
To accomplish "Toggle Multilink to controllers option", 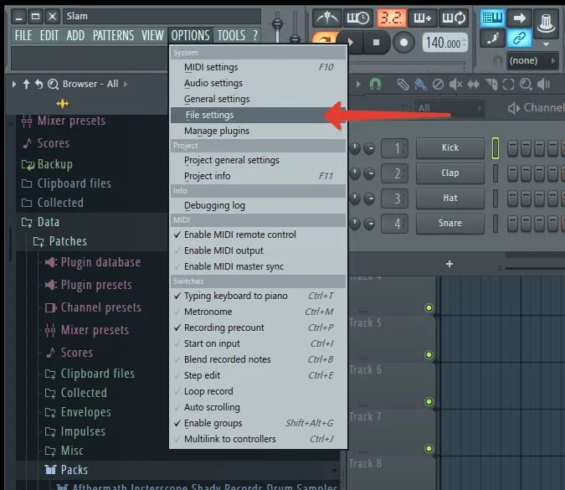I will [x=258, y=439].
